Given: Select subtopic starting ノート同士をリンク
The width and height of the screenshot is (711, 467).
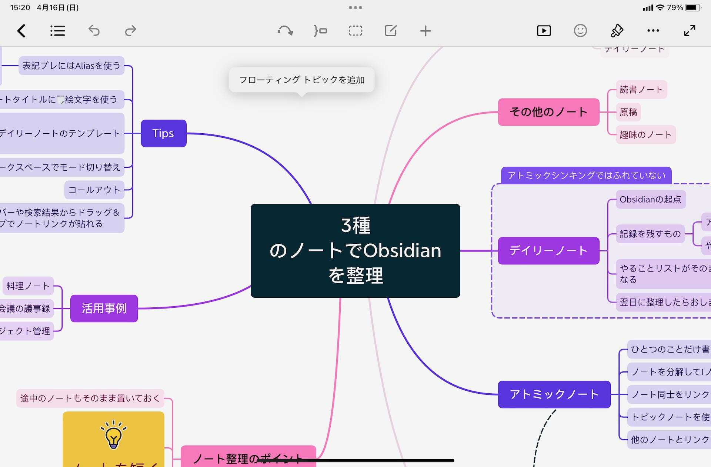Looking at the screenshot, I should point(669,394).
